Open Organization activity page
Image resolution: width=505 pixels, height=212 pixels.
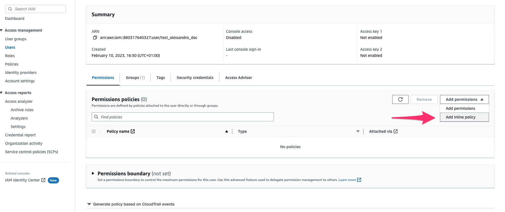point(24,143)
